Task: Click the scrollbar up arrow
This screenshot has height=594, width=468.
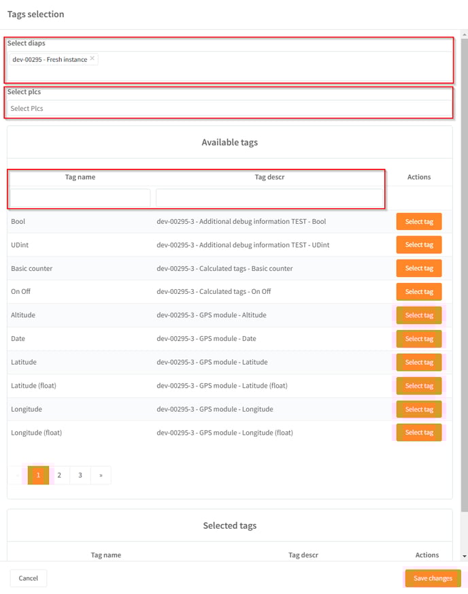Action: (465, 35)
